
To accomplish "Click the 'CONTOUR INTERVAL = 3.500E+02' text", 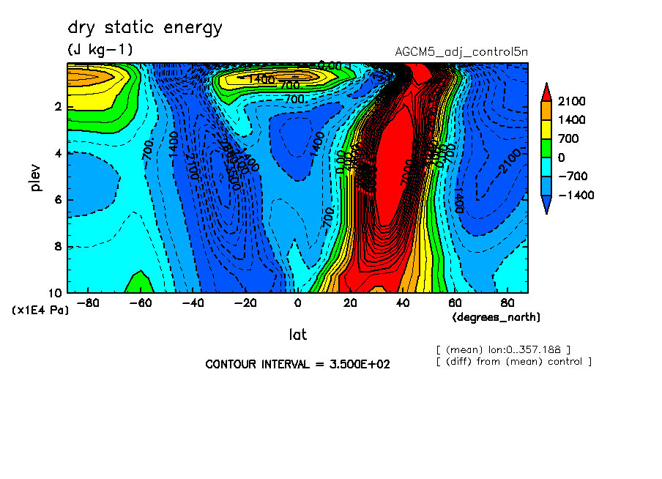I will tap(297, 364).
